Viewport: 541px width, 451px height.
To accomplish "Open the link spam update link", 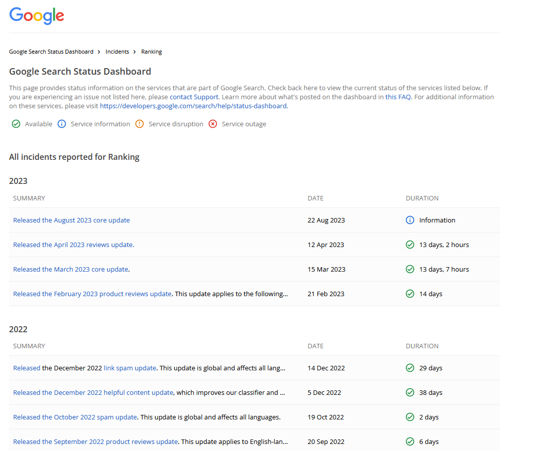I will [129, 368].
